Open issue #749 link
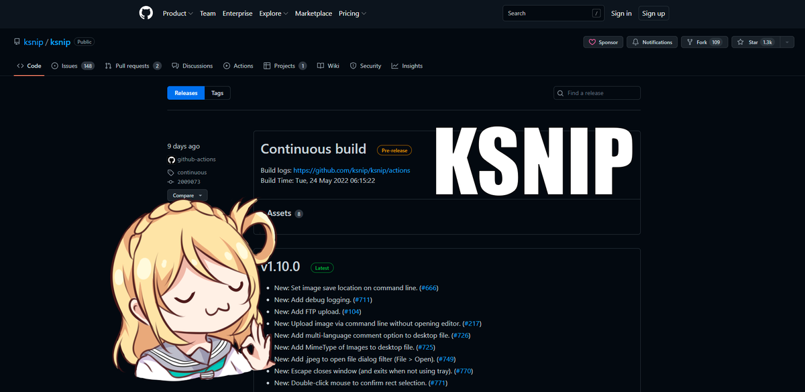Screen dimensions: 805x392 click(x=446, y=359)
